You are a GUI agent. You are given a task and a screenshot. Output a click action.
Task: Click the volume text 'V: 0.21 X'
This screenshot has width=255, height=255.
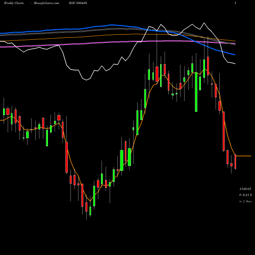(x=245, y=195)
